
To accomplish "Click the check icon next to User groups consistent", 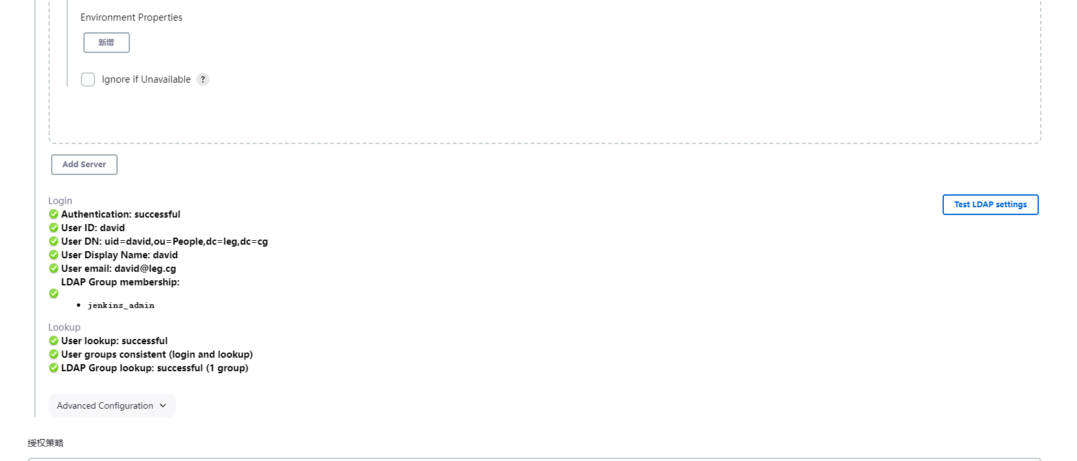I will point(54,354).
